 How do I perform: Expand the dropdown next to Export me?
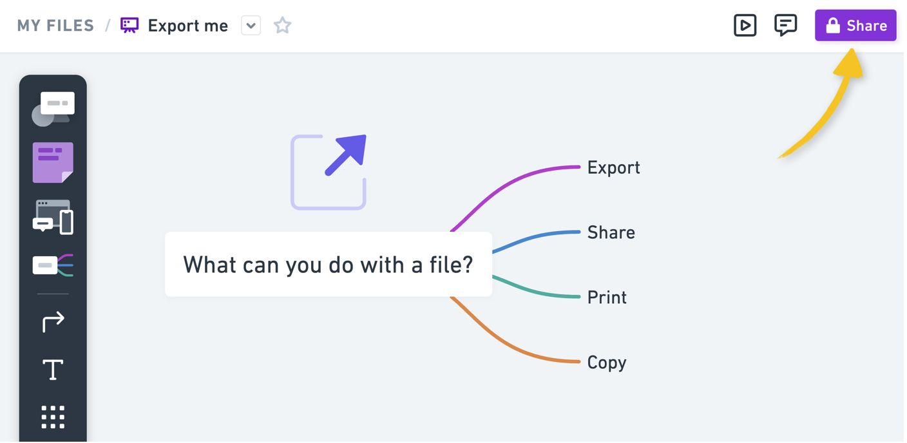pos(251,26)
